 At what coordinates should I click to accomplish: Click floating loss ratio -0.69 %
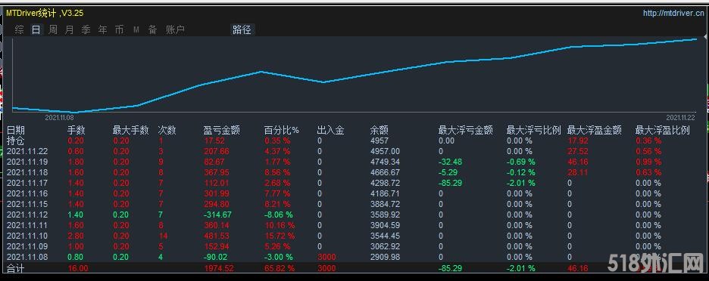point(521,162)
